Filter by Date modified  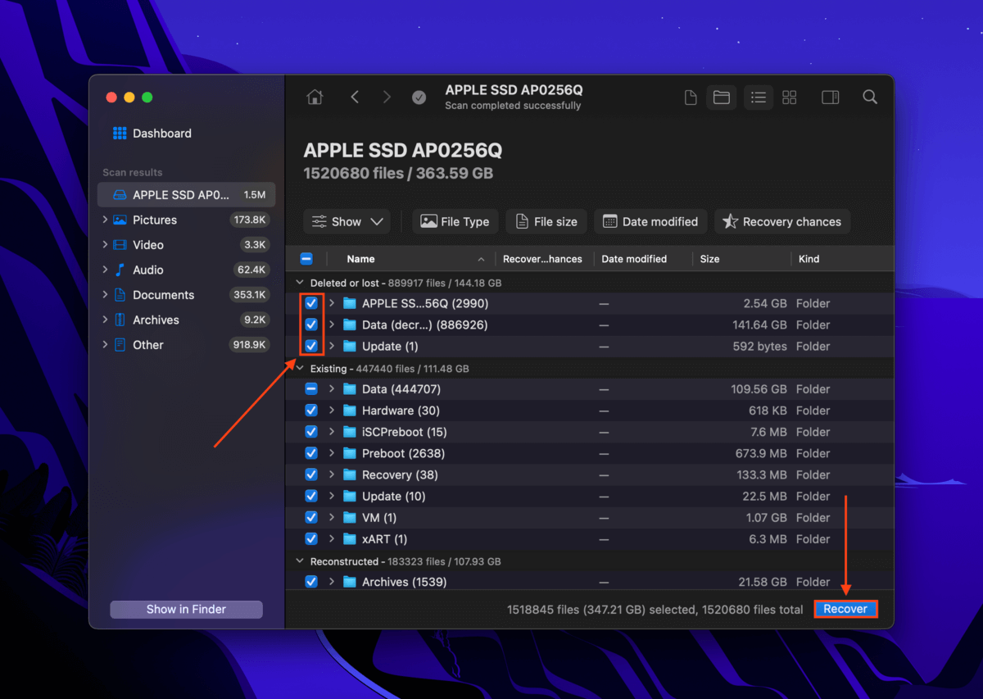point(650,221)
